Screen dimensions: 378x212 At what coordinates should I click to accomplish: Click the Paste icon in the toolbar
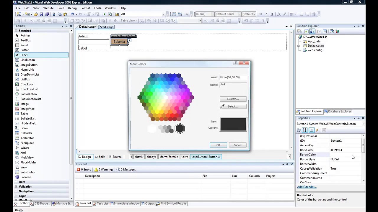[x=65, y=14]
